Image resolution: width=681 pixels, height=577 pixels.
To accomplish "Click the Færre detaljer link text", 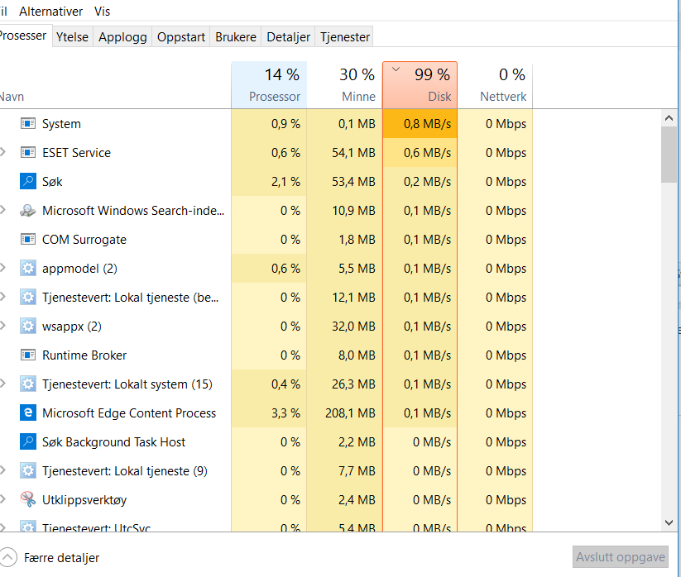I will [x=62, y=558].
